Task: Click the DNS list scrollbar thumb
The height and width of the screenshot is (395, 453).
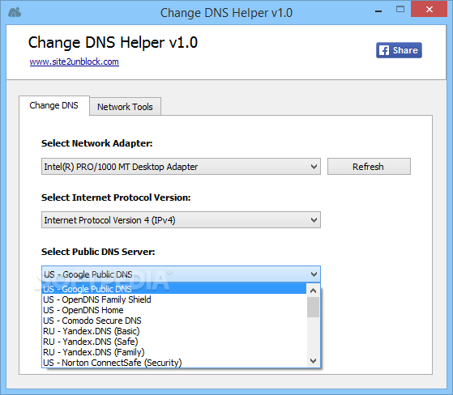Action: point(313,307)
